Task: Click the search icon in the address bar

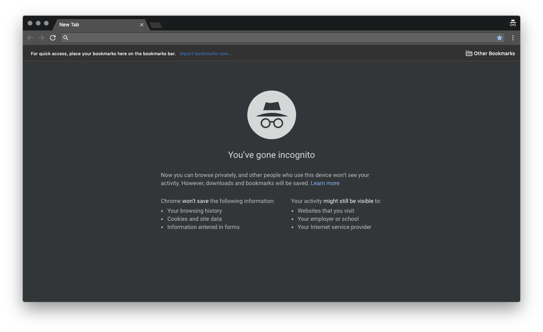Action: pos(65,37)
